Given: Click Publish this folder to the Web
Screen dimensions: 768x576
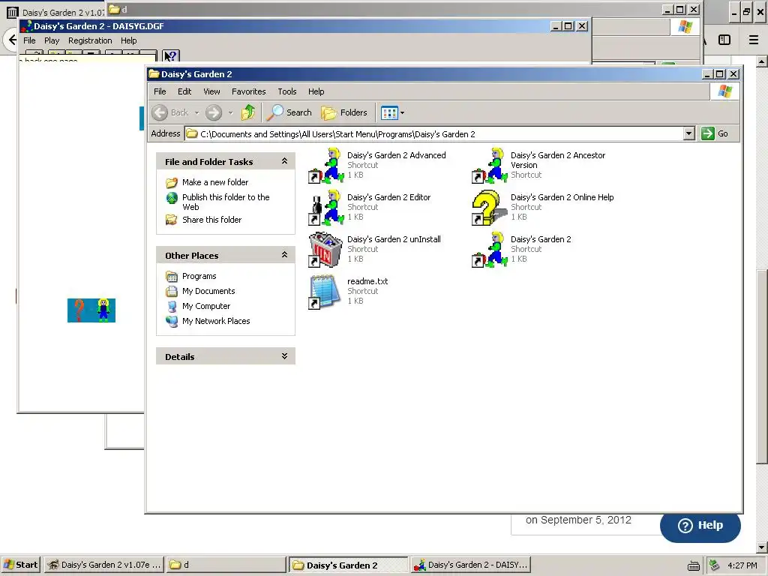Looking at the screenshot, I should coord(226,202).
